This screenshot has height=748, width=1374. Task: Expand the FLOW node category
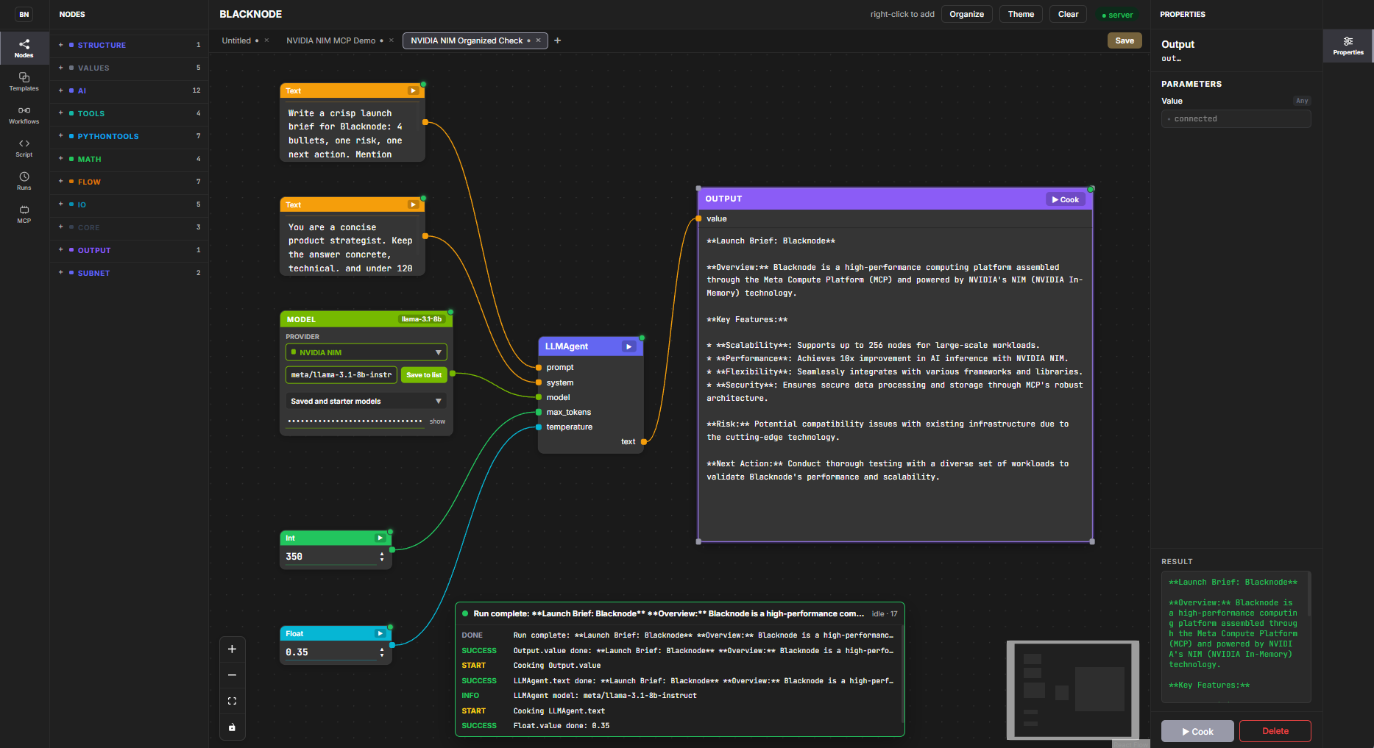tap(129, 182)
